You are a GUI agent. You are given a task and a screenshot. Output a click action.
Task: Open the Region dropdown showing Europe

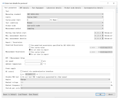tap(65, 79)
